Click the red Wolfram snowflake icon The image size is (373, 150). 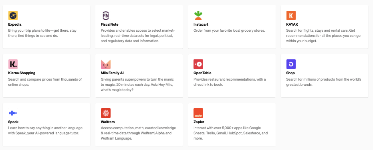(x=106, y=113)
